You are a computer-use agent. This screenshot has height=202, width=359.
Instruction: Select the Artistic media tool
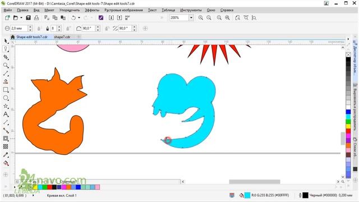(x=6, y=81)
